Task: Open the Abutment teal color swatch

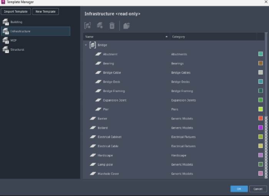Action: 261,54
